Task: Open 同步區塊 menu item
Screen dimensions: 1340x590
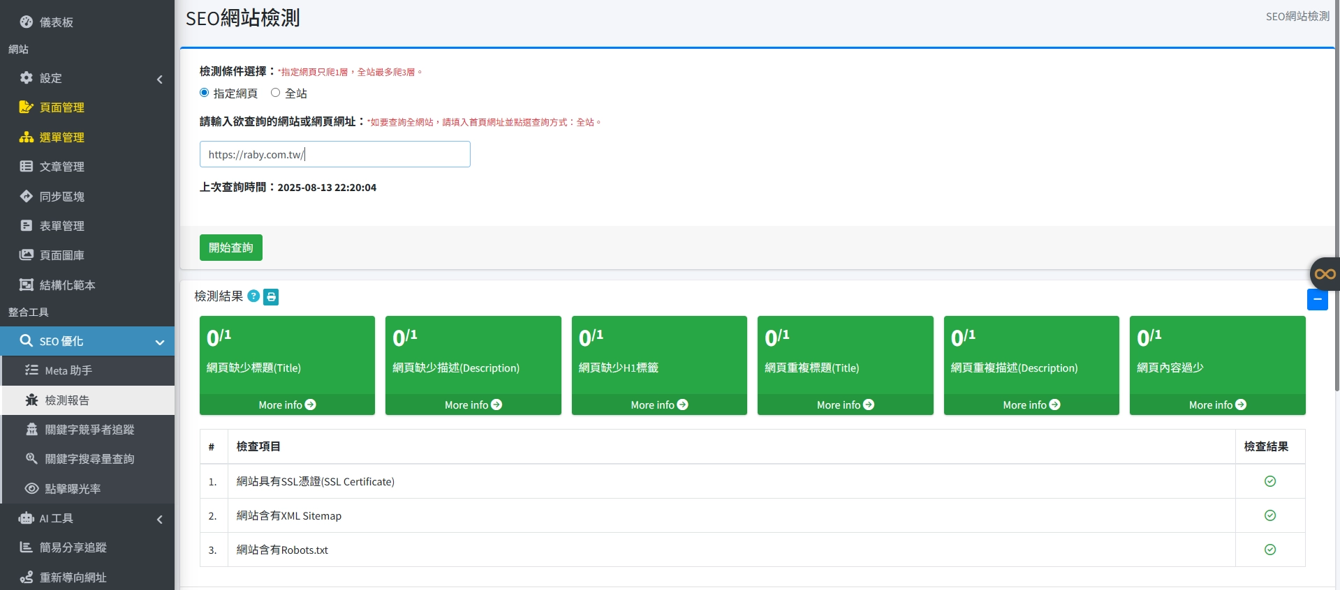Action: 87,196
